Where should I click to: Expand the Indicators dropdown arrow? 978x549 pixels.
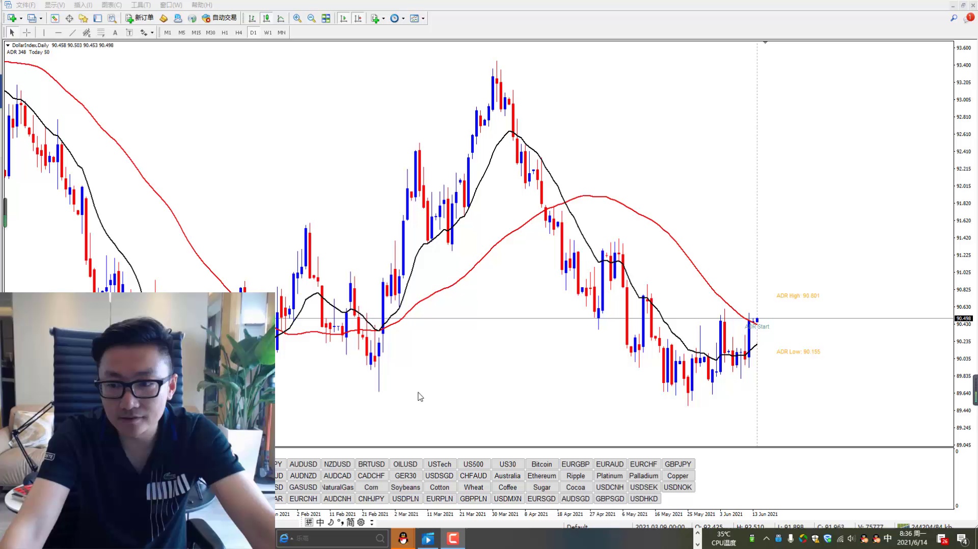[x=383, y=18]
